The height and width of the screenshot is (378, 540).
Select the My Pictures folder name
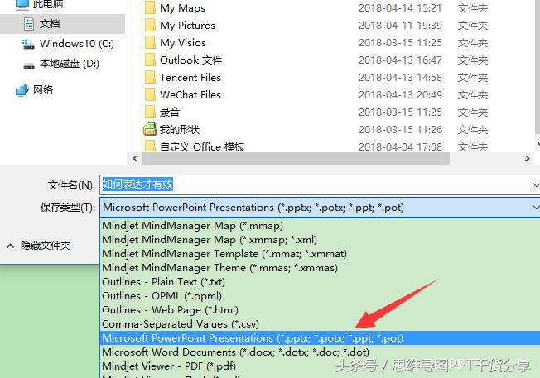(187, 26)
